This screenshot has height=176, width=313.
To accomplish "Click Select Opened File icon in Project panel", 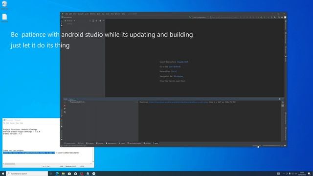I will pyautogui.click(x=90, y=21).
